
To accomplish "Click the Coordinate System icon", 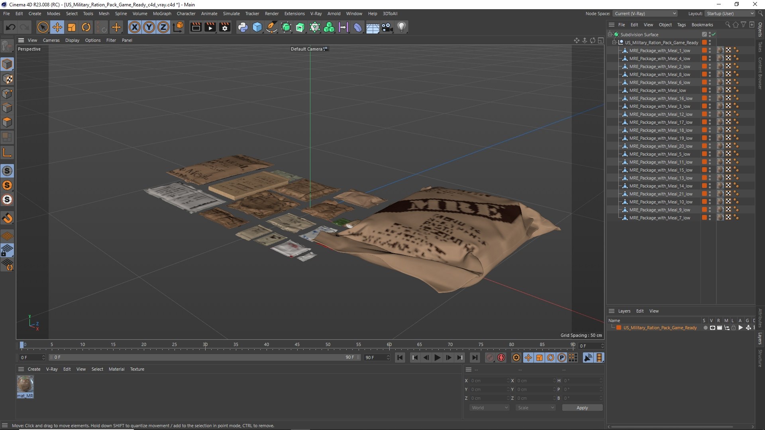I will tap(178, 27).
